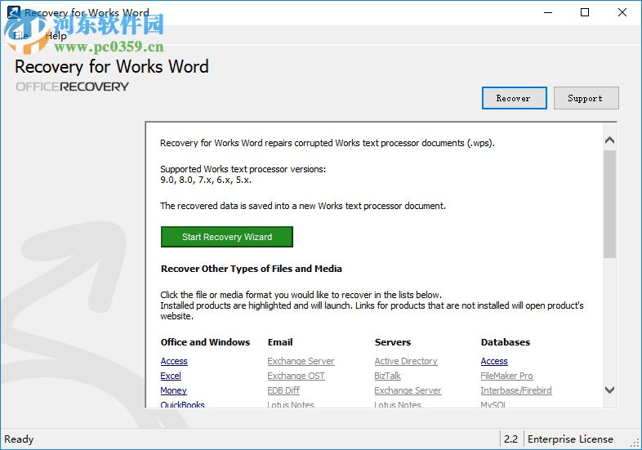The height and width of the screenshot is (450, 642).
Task: Click the Recover button
Action: click(514, 98)
